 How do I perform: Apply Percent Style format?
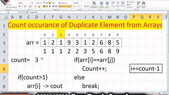78,6
